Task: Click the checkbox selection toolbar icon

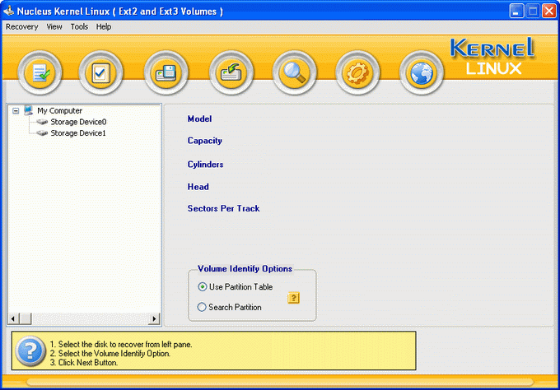Action: [100, 72]
